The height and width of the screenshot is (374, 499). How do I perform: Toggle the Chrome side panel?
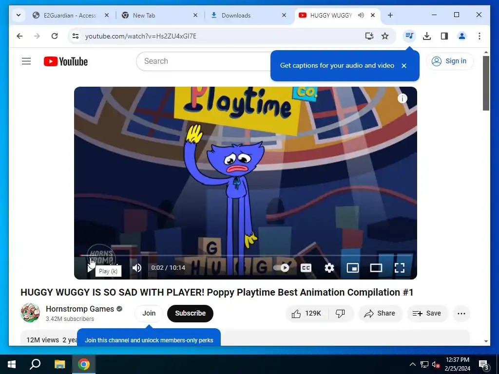pos(444,36)
